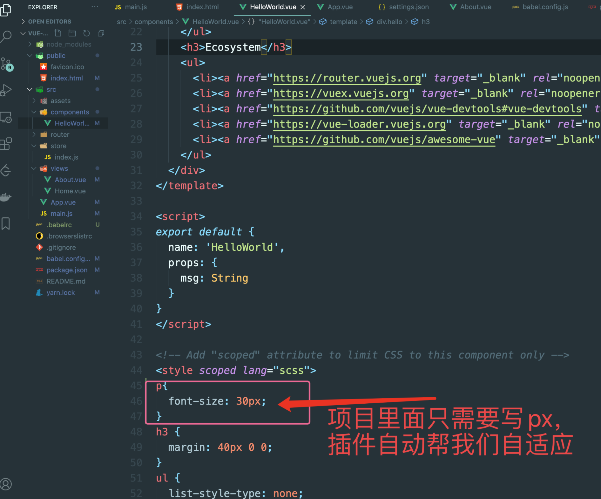Viewport: 601px width, 499px height.
Task: Open Source Control with 9 changes
Action: coord(6,64)
